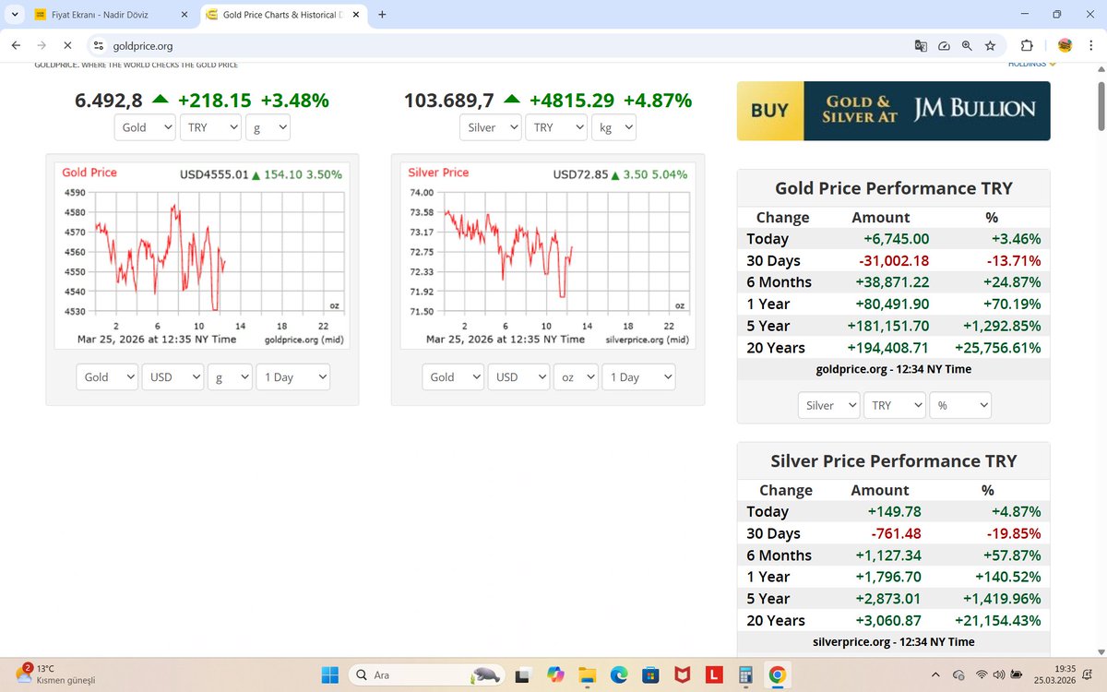Open the oz dropdown below the Silver Price chart

pyautogui.click(x=576, y=376)
